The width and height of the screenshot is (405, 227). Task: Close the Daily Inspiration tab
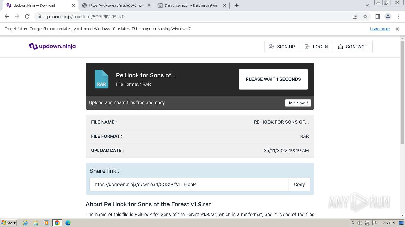click(x=225, y=5)
